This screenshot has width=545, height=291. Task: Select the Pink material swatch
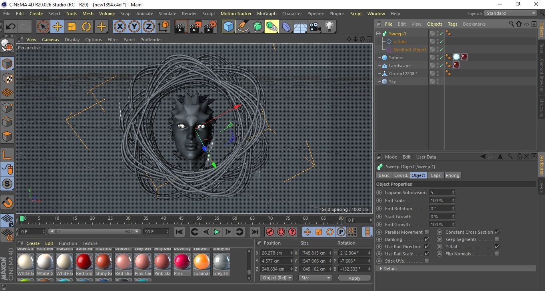pos(182,265)
